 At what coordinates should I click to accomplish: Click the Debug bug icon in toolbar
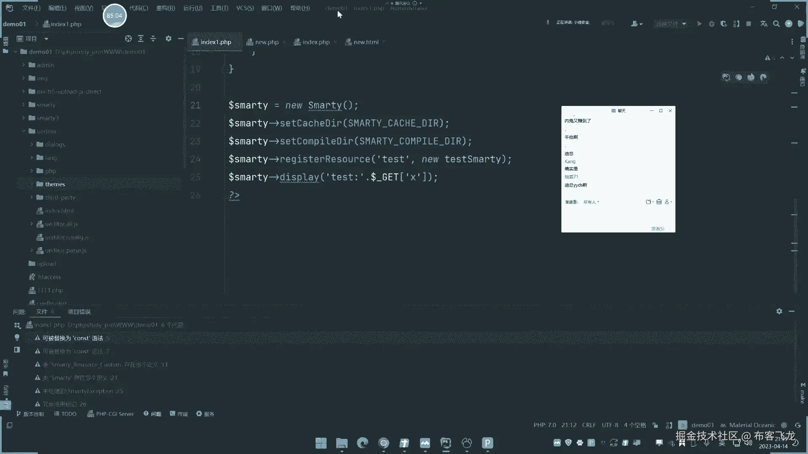point(712,24)
